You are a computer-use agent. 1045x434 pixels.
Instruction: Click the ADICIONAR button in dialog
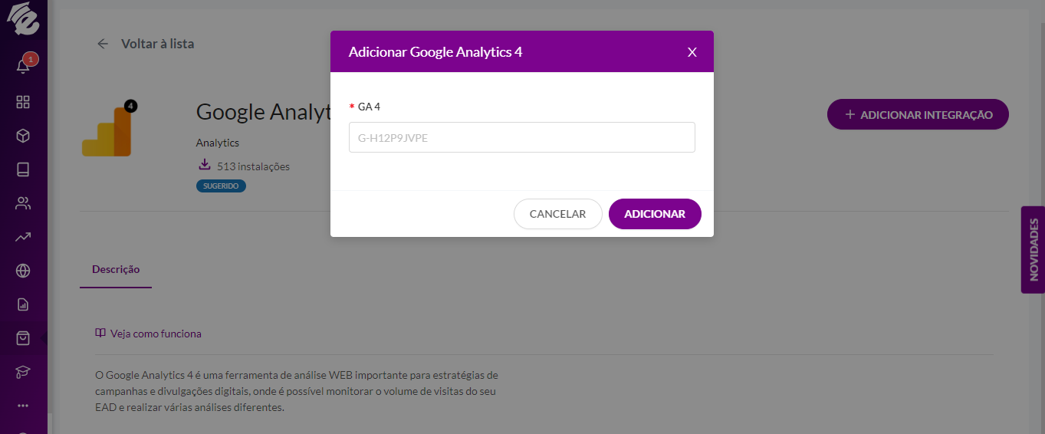(x=655, y=214)
